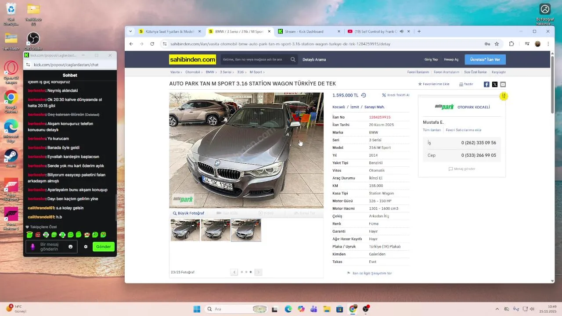
Task: Open OBS Studio desktop shortcut
Action: [33, 41]
